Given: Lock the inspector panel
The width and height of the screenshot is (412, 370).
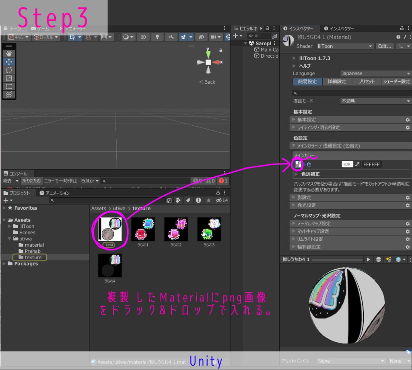Looking at the screenshot, I should [402, 28].
